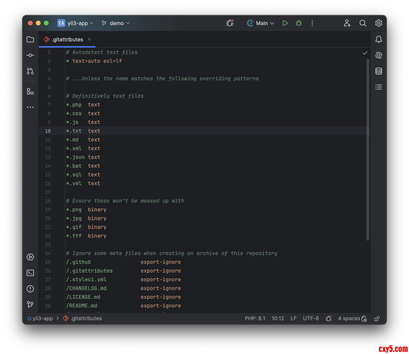
Task: Open the Structure tool window
Action: click(x=30, y=92)
